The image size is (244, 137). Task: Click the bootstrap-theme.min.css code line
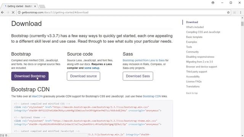point(85,121)
